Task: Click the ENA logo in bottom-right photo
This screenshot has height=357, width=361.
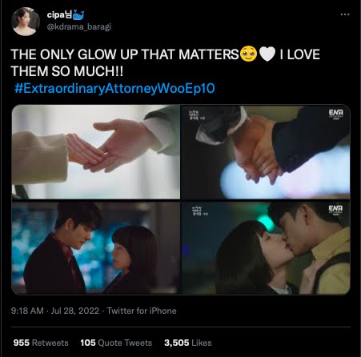Action: [x=335, y=210]
